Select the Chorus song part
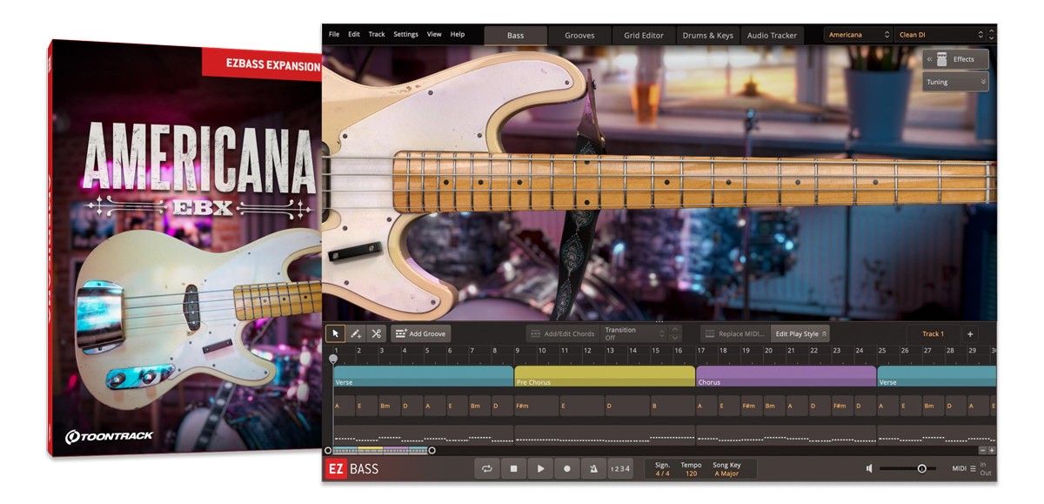The width and height of the screenshot is (1044, 504). (x=786, y=376)
